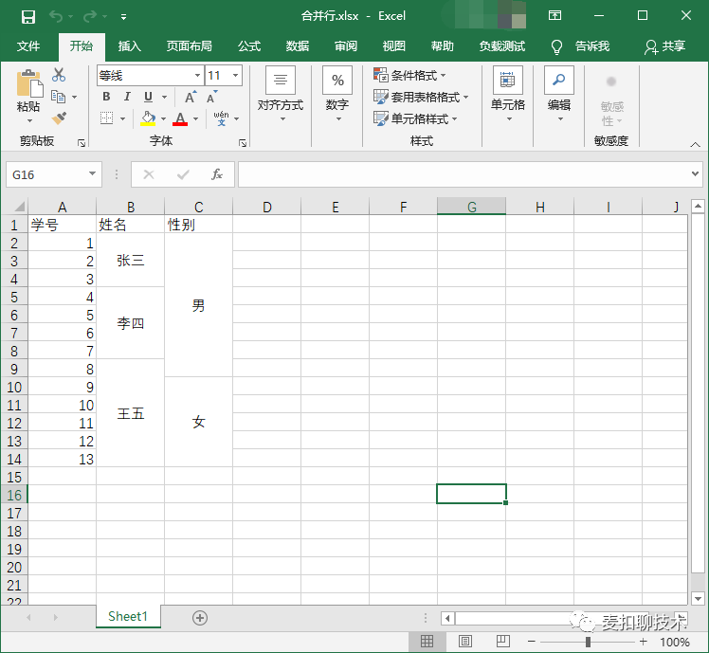Expand the font size dropdown
This screenshot has width=709, height=653.
tap(236, 76)
